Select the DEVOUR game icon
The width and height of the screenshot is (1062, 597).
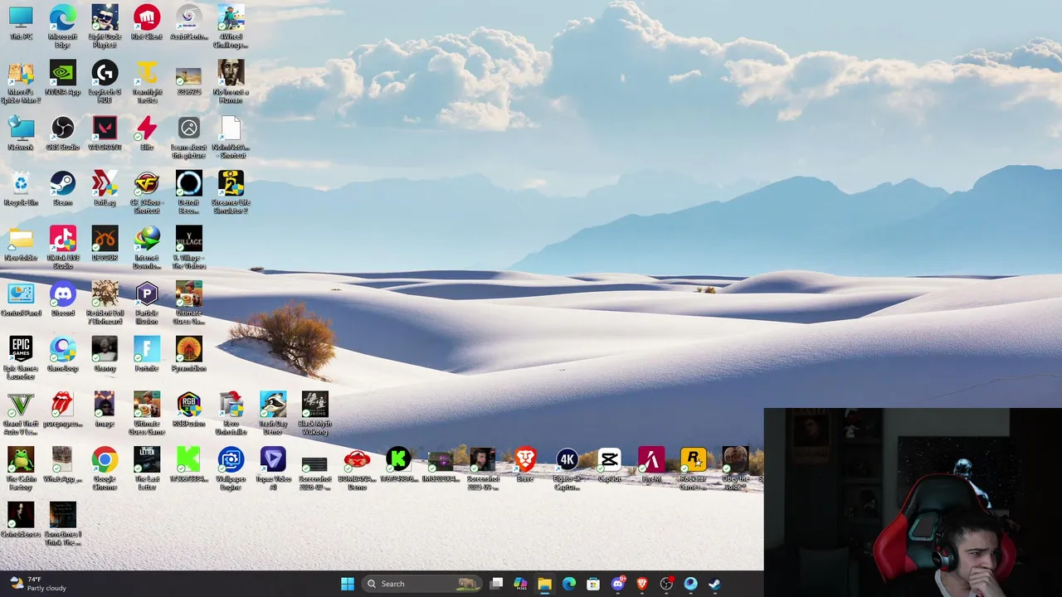click(x=105, y=245)
